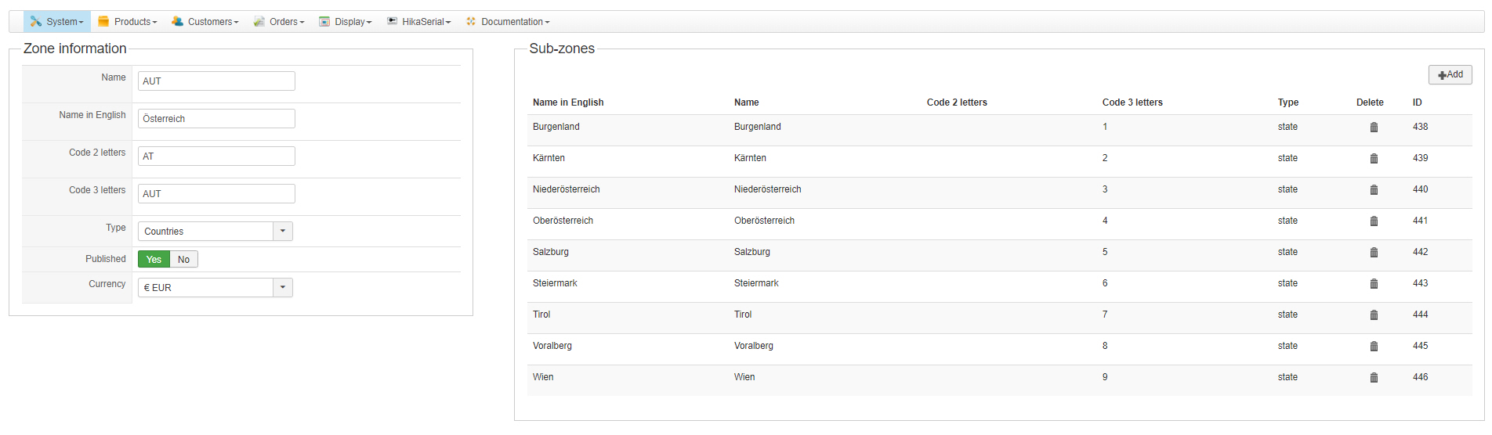Delete the Wien sub-zone

pos(1374,378)
